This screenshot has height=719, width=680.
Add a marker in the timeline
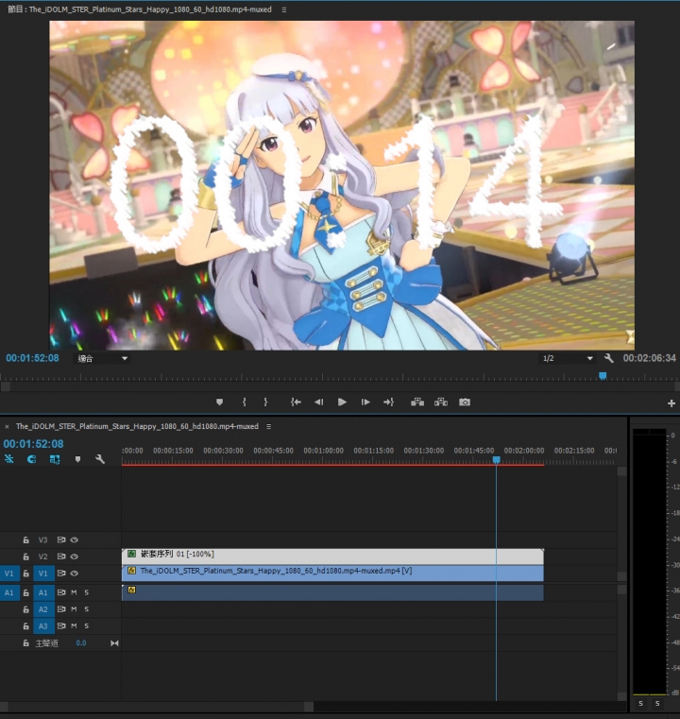[x=77, y=459]
